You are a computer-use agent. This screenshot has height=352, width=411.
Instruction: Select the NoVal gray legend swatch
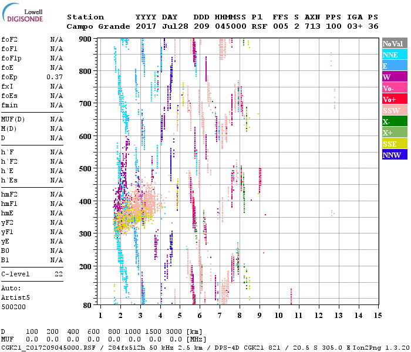pos(394,43)
